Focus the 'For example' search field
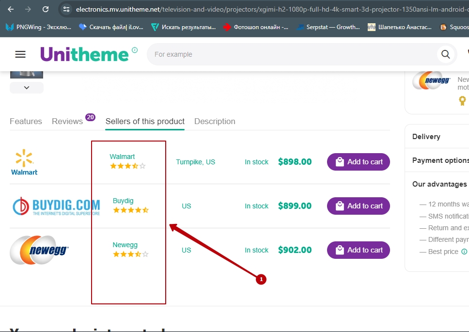 (x=291, y=54)
